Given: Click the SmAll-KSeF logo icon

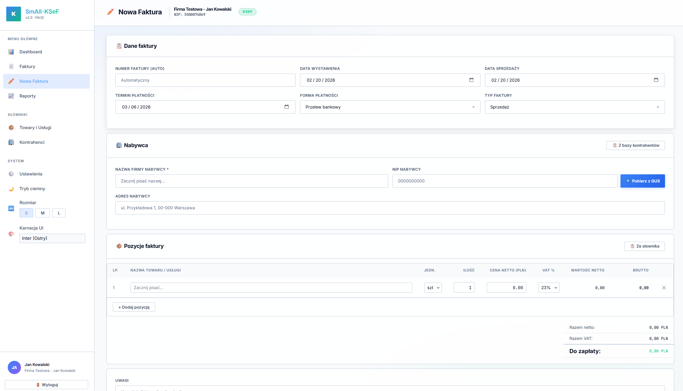Looking at the screenshot, I should [x=14, y=14].
